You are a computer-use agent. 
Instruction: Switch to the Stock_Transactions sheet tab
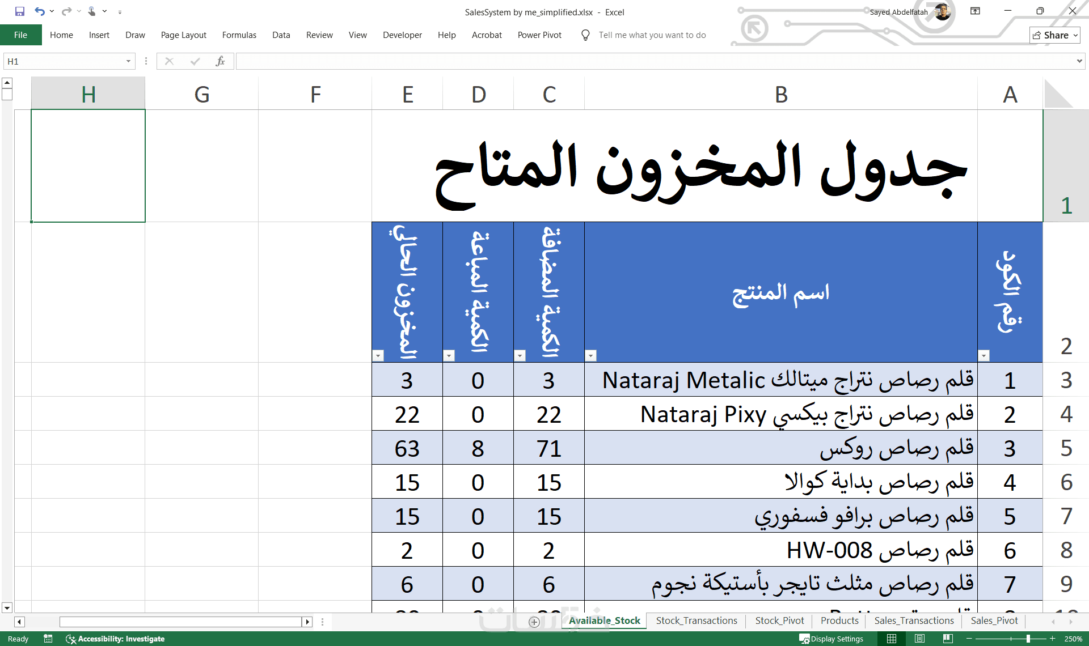point(696,620)
